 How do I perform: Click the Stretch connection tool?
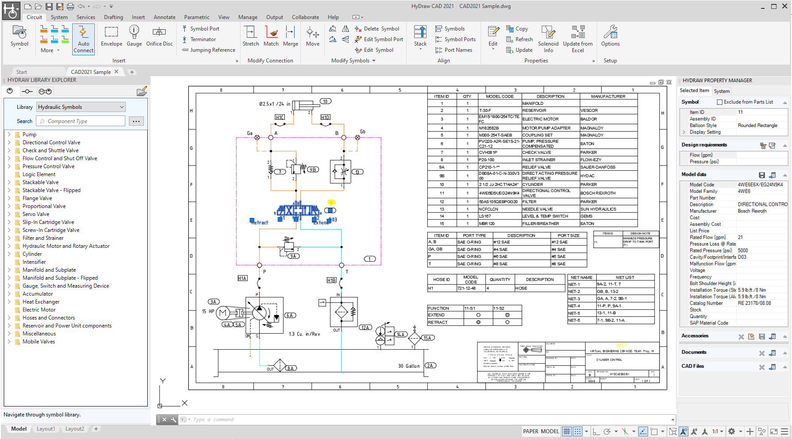point(251,36)
